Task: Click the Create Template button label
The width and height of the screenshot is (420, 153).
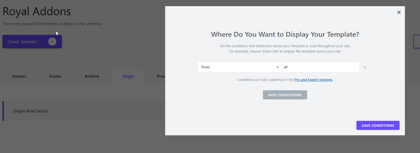Action: tap(22, 42)
